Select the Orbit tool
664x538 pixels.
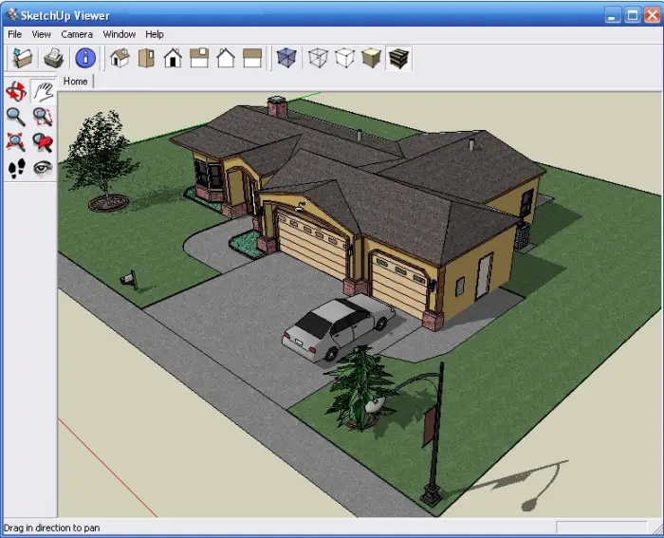click(16, 91)
